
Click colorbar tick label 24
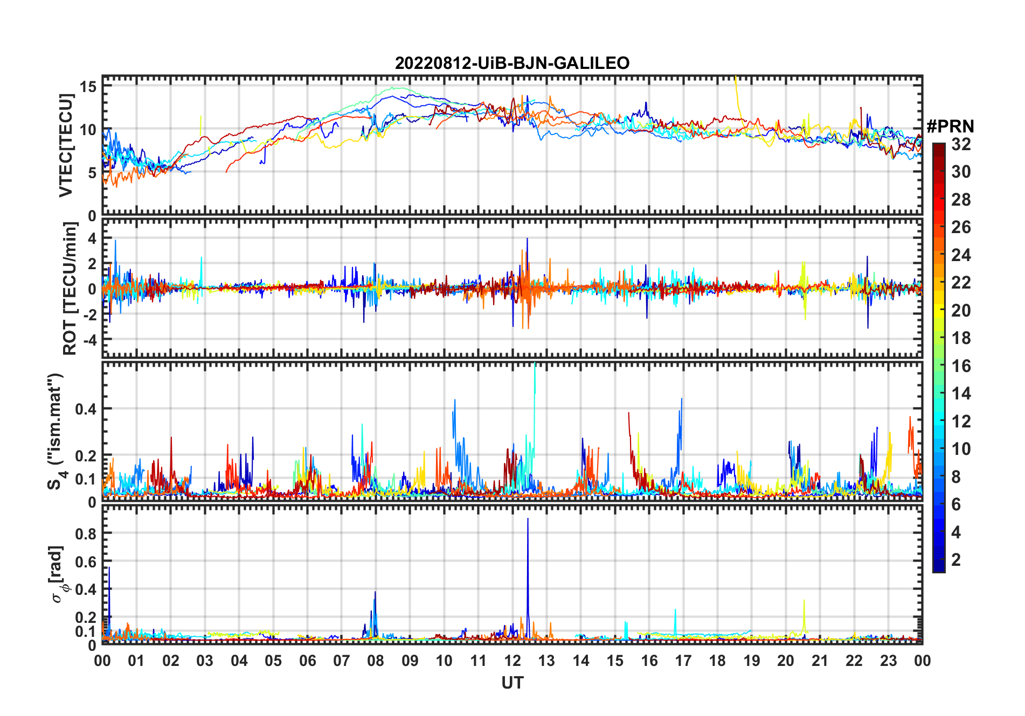961,255
